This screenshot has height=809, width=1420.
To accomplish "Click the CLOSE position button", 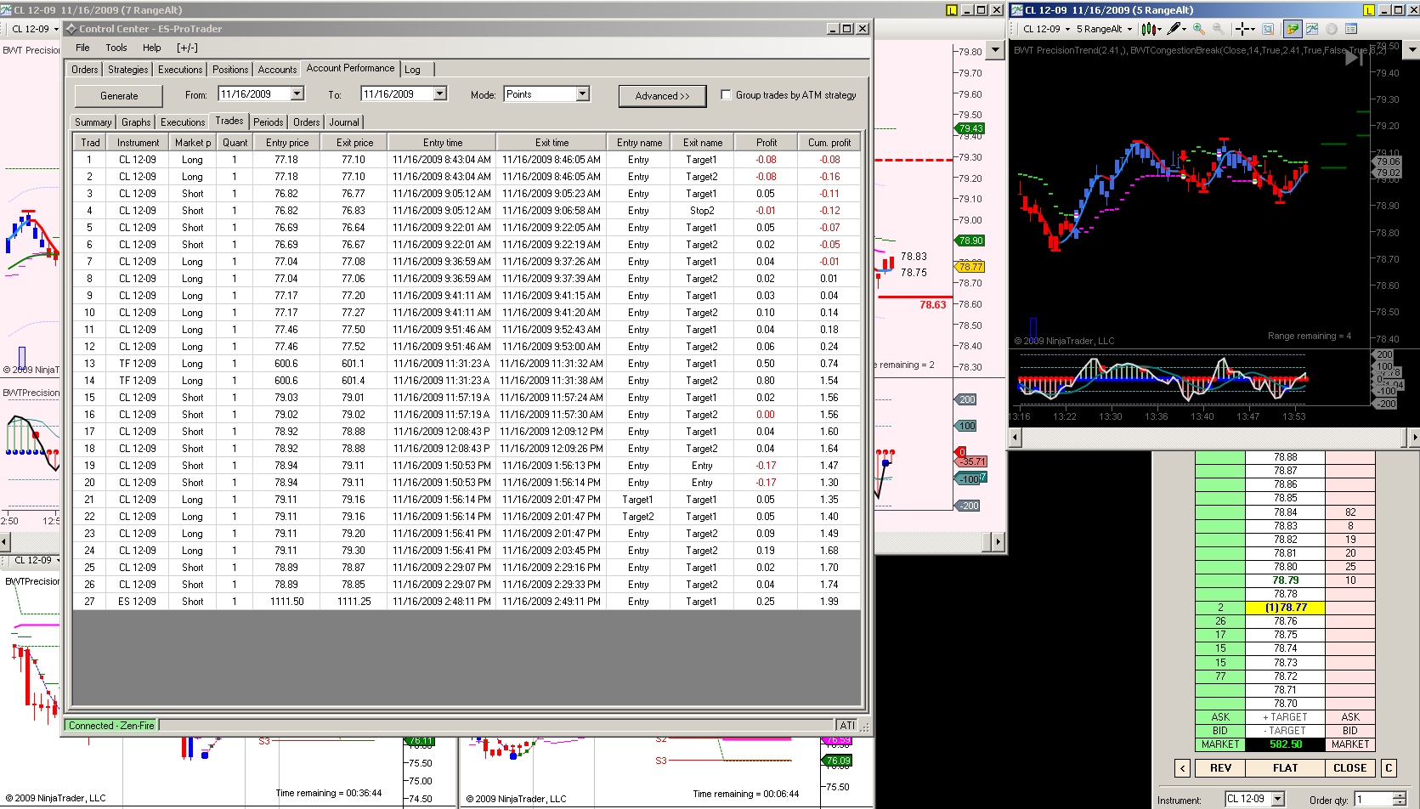I will [1349, 768].
